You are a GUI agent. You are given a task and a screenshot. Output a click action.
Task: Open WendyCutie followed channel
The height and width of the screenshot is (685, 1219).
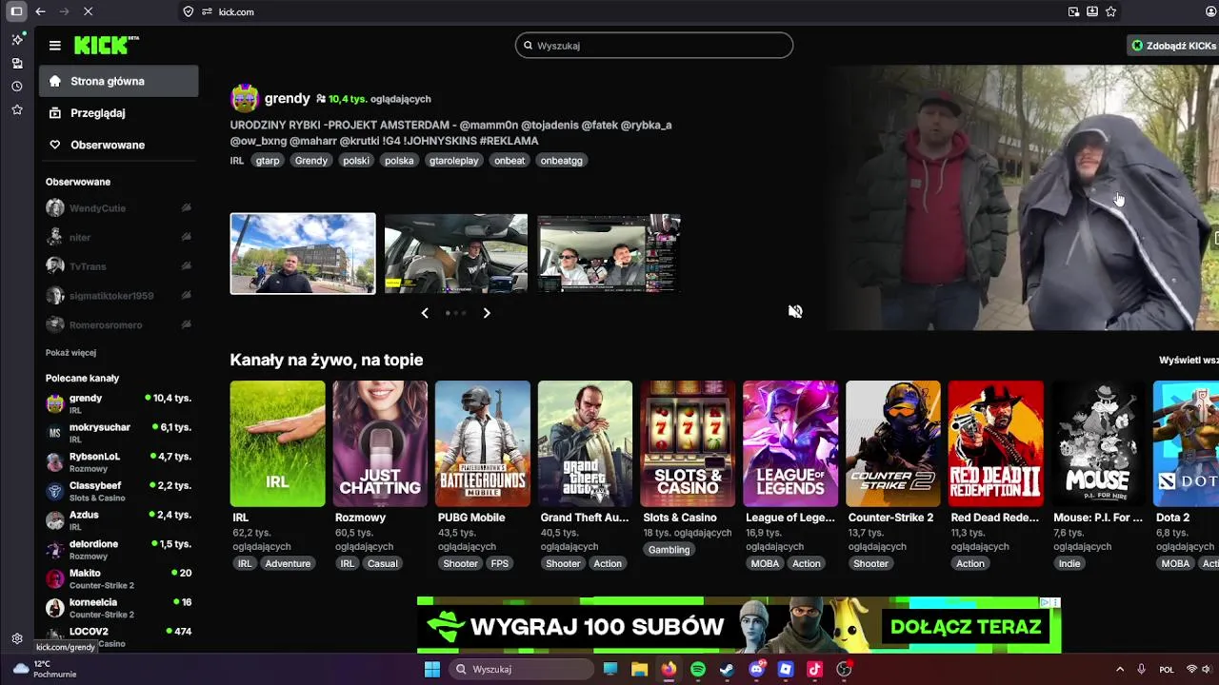pyautogui.click(x=119, y=208)
